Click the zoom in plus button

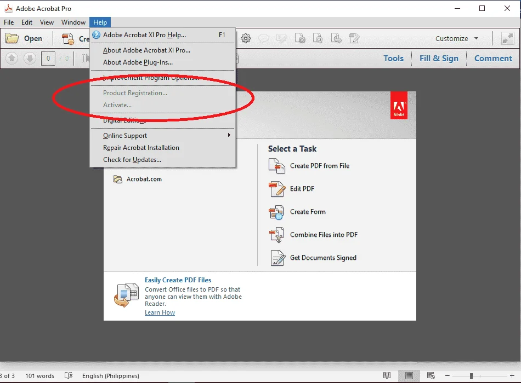(x=512, y=375)
